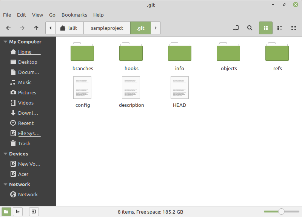Screen dimensions: 302x217
Task: Open the Bookmarks menu
Action: click(74, 15)
